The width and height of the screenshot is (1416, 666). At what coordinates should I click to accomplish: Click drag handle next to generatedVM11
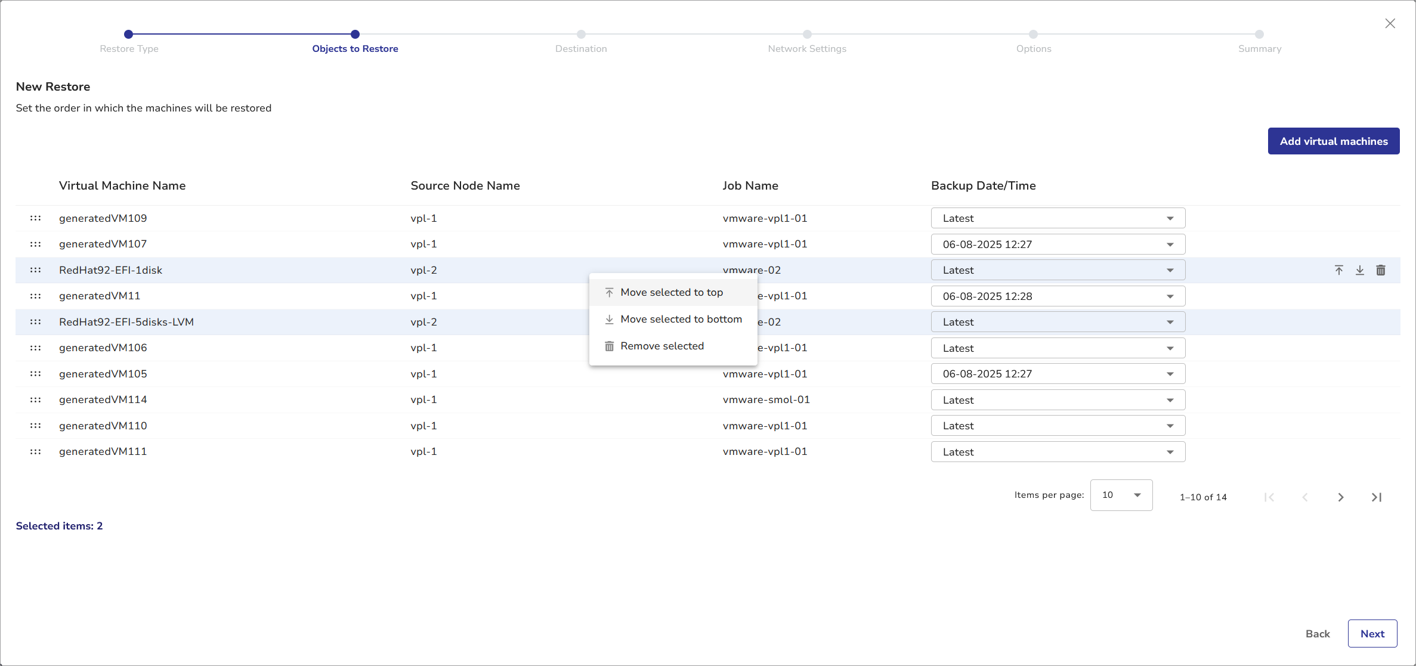(36, 296)
